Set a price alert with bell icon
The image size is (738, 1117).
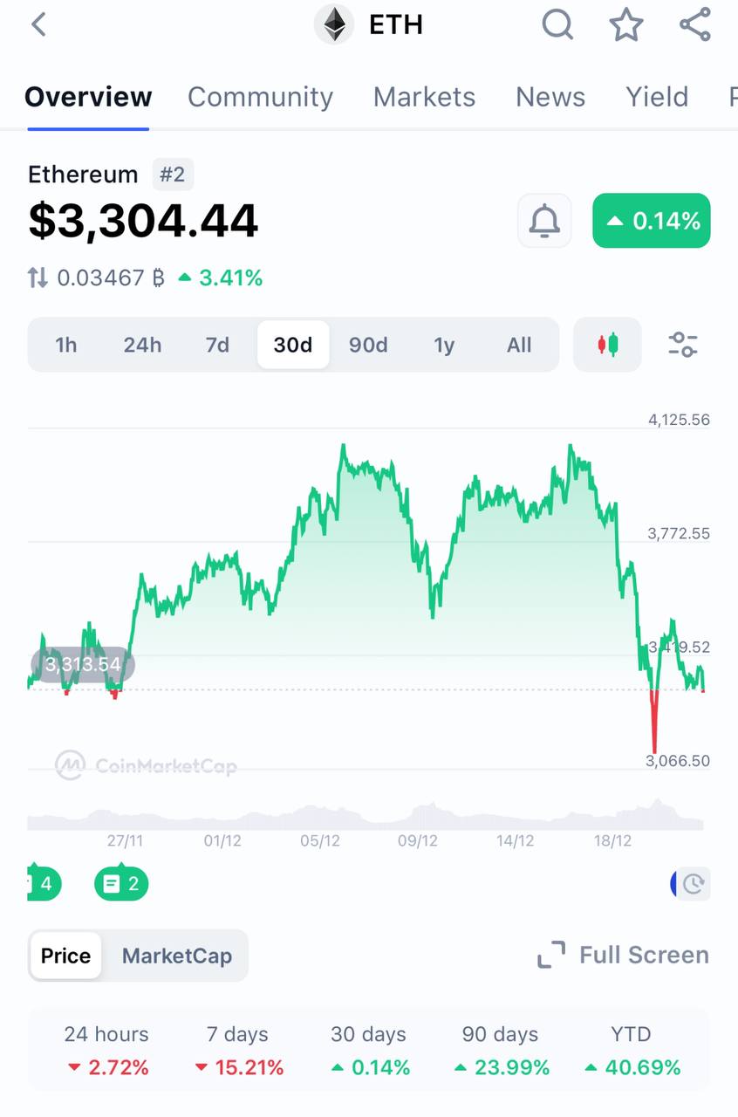[544, 221]
